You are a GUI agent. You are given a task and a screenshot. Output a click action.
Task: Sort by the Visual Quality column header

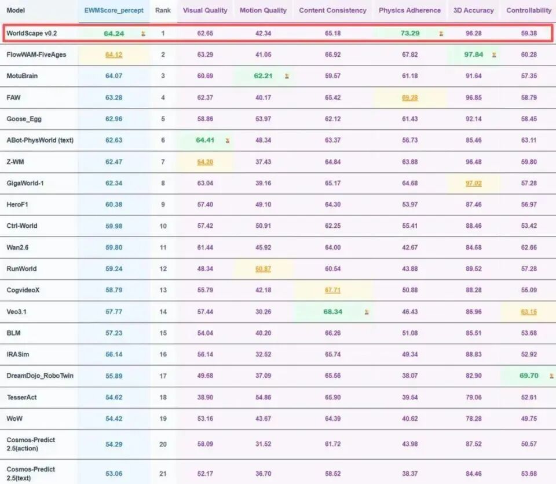click(205, 10)
